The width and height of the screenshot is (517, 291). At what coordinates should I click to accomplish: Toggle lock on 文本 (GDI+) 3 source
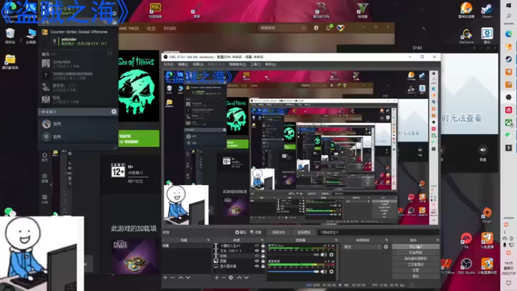tap(263, 251)
